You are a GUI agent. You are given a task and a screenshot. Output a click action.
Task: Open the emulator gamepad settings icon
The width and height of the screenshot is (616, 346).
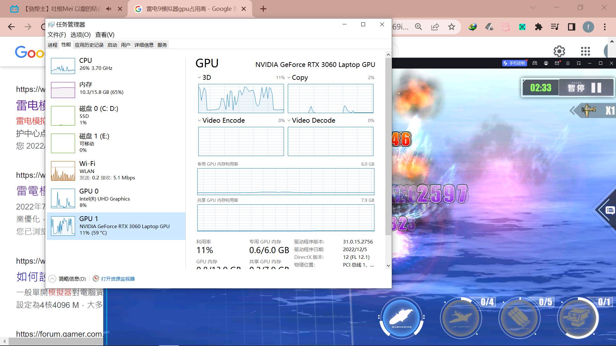coord(535,63)
